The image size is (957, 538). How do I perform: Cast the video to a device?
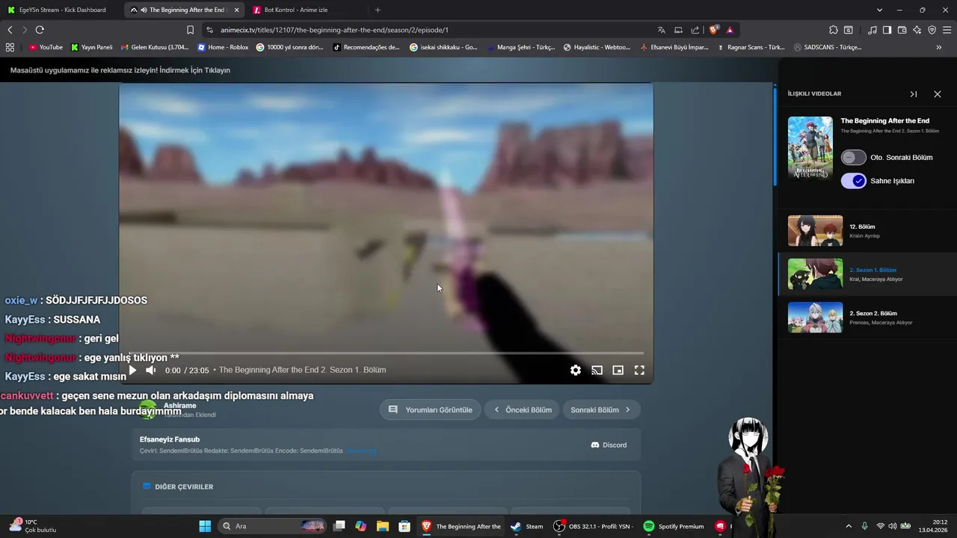(597, 370)
